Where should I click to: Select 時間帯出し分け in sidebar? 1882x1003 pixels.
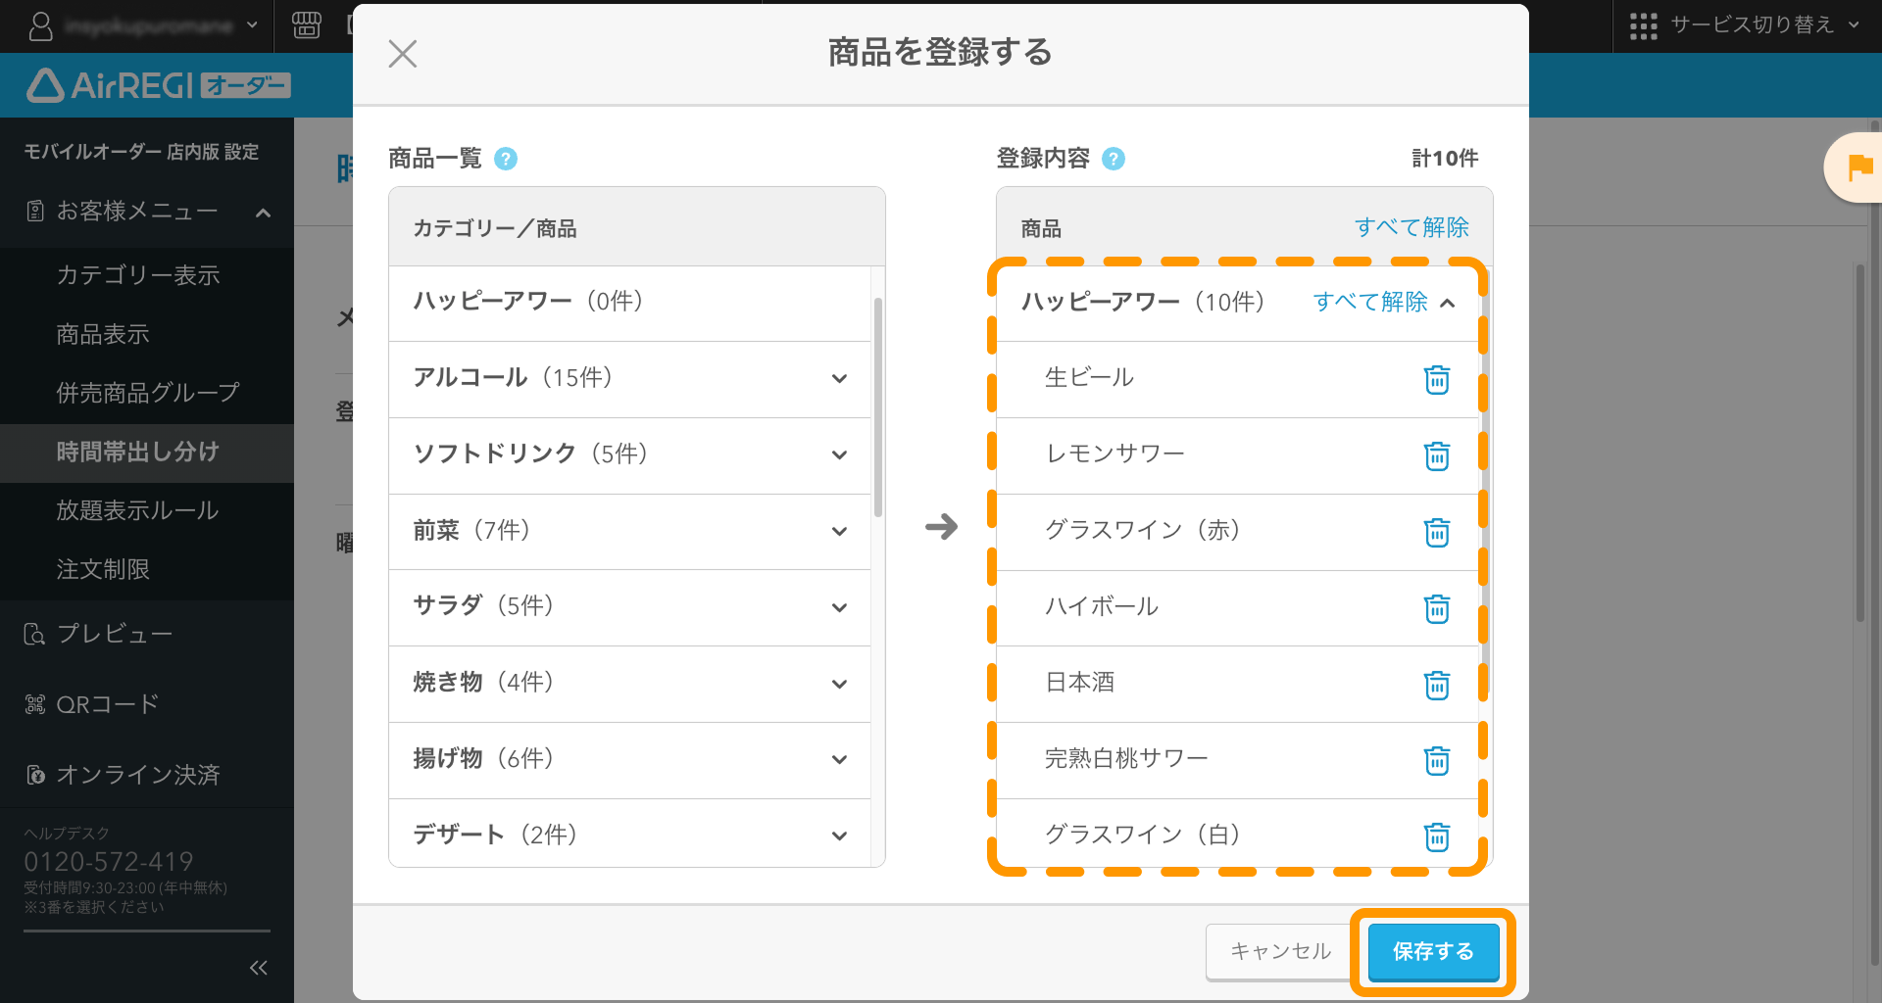pos(138,452)
